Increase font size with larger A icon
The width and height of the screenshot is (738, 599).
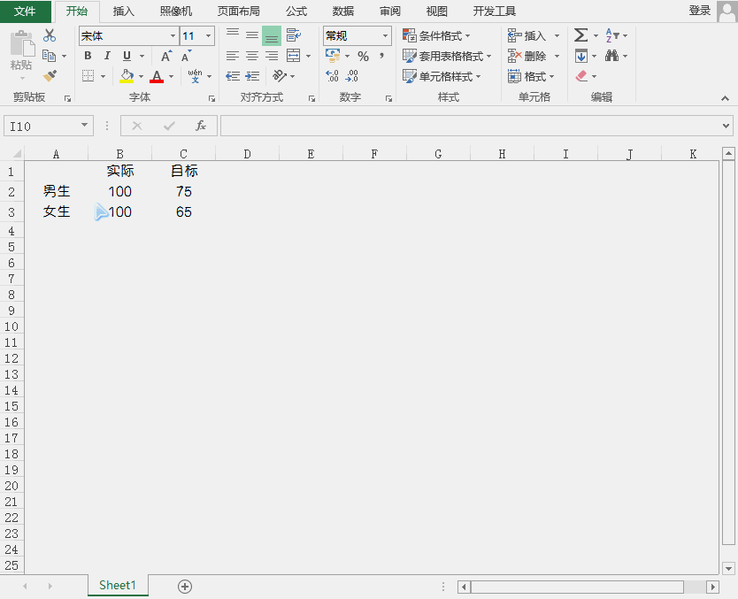point(166,56)
